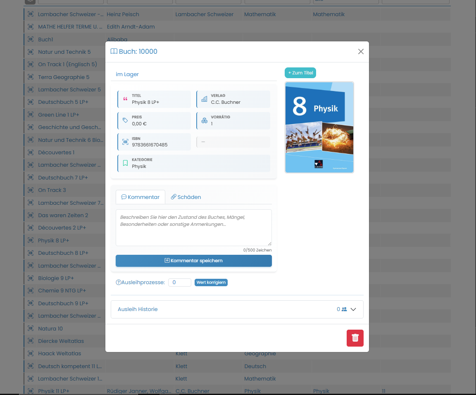Click the barcode icon beside Haack Weltatlas
Viewport: 476px width, 395px height.
(30, 353)
